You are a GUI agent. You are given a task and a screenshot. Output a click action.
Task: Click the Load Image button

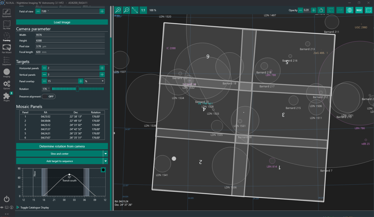[x=62, y=22]
